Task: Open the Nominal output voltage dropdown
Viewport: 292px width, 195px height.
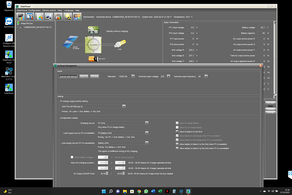Action: point(168,76)
